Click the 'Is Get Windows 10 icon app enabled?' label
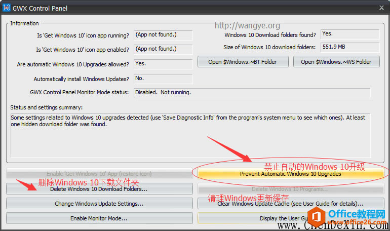This screenshot has width=390, height=231. pos(83,50)
